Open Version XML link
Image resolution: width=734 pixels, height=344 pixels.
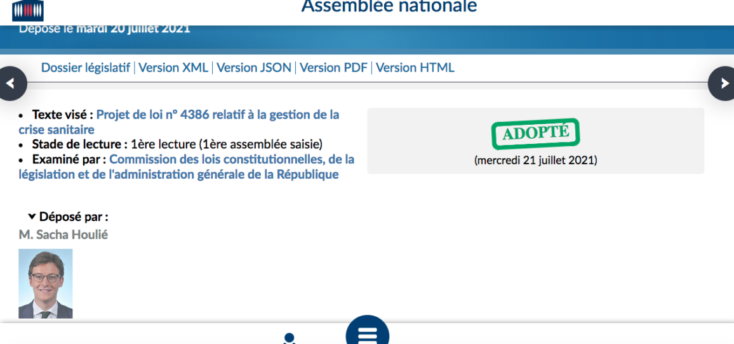(x=173, y=68)
